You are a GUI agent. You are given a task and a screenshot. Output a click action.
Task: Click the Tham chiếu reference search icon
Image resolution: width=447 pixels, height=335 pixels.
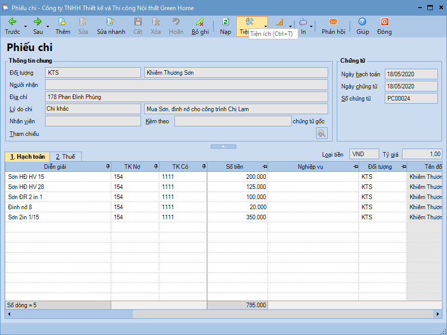322,133
